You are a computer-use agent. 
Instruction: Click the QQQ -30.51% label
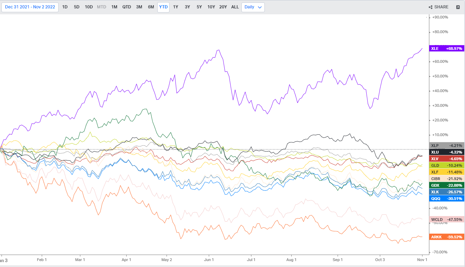[x=447, y=199]
